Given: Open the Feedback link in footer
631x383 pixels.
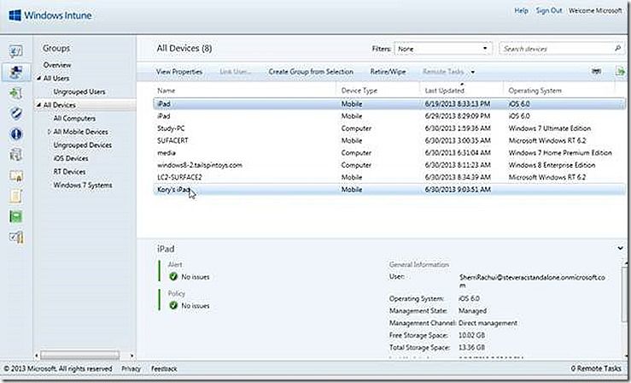Looking at the screenshot, I should point(164,368).
